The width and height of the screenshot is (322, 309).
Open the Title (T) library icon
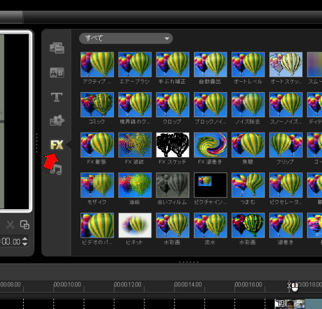(57, 97)
